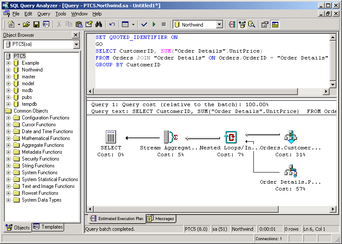Click the Execute Mode grid icon
This screenshot has height=244, width=342.
pos(125,24)
